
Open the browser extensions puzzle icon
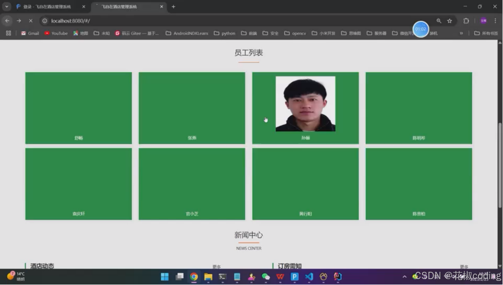click(466, 20)
